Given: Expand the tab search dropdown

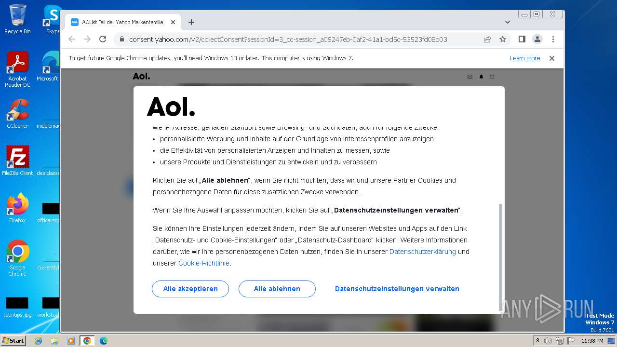Looking at the screenshot, I should (x=508, y=22).
